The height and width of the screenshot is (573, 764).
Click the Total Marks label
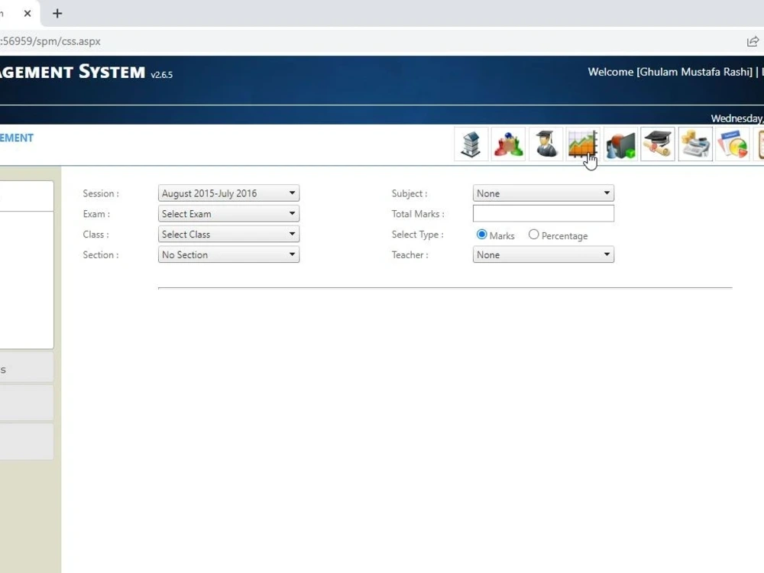point(418,214)
